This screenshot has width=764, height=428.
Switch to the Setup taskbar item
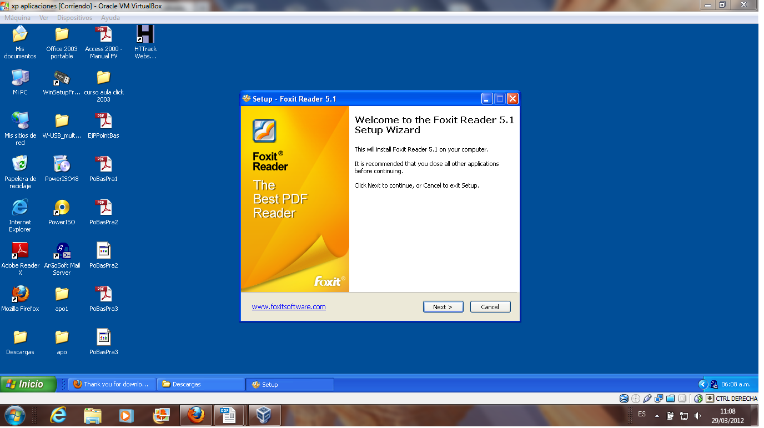(290, 384)
